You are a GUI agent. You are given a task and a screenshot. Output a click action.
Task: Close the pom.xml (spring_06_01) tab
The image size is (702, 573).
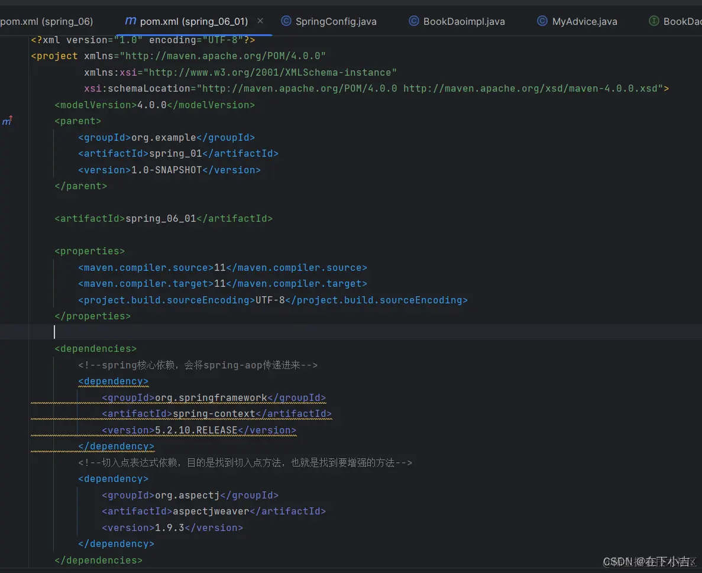[260, 21]
